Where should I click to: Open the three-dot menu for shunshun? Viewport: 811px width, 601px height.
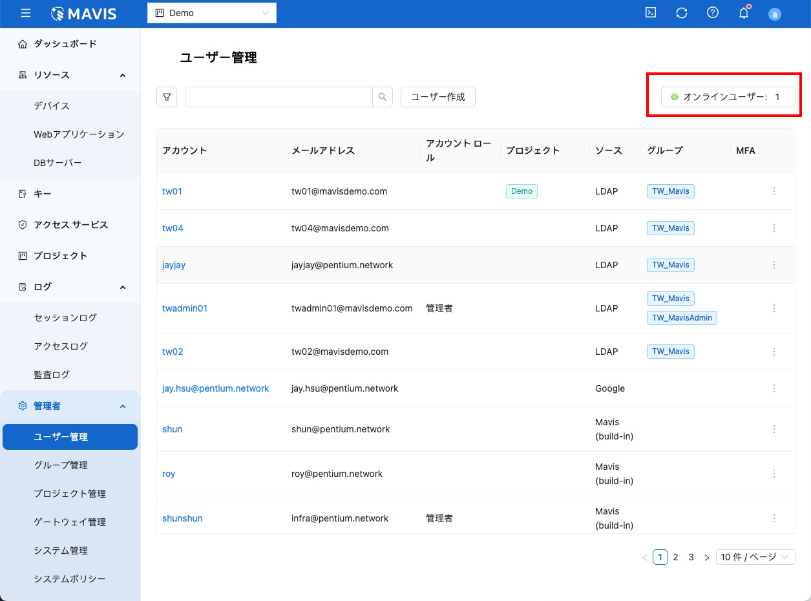774,518
